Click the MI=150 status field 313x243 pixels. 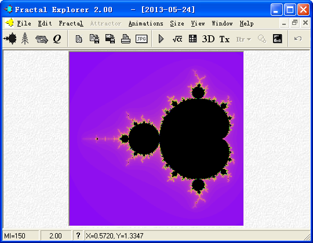click(x=21, y=236)
